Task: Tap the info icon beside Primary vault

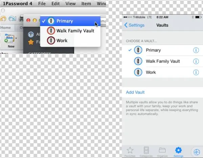Action: (x=196, y=50)
